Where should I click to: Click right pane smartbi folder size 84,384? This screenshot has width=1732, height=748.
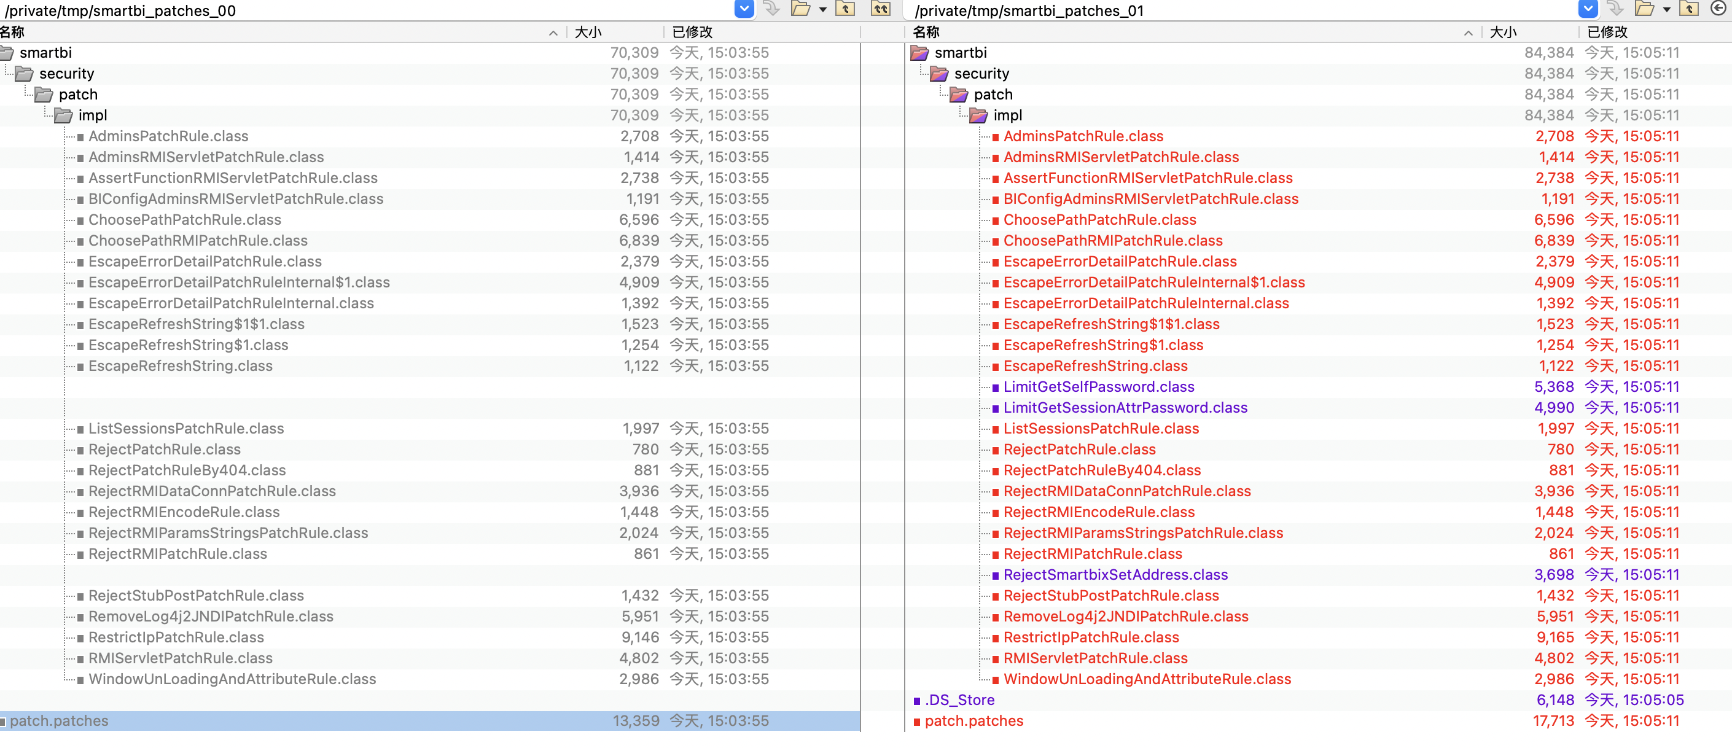click(1549, 53)
